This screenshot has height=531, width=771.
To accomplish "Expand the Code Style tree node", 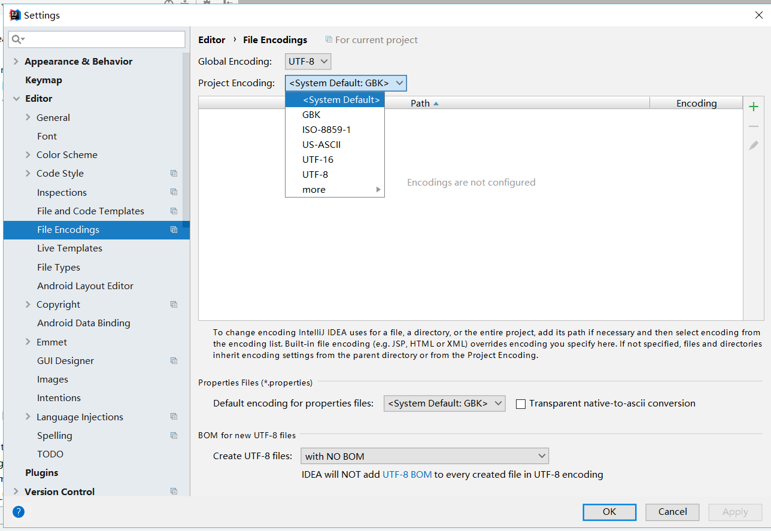I will [28, 173].
